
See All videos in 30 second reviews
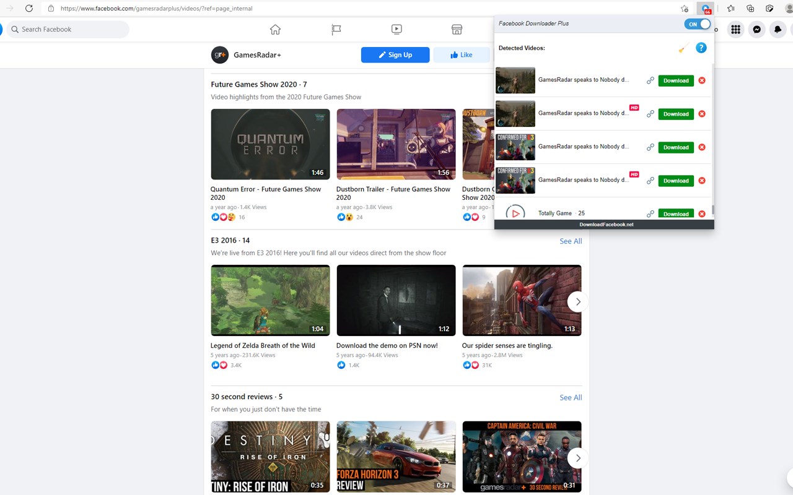pos(571,397)
